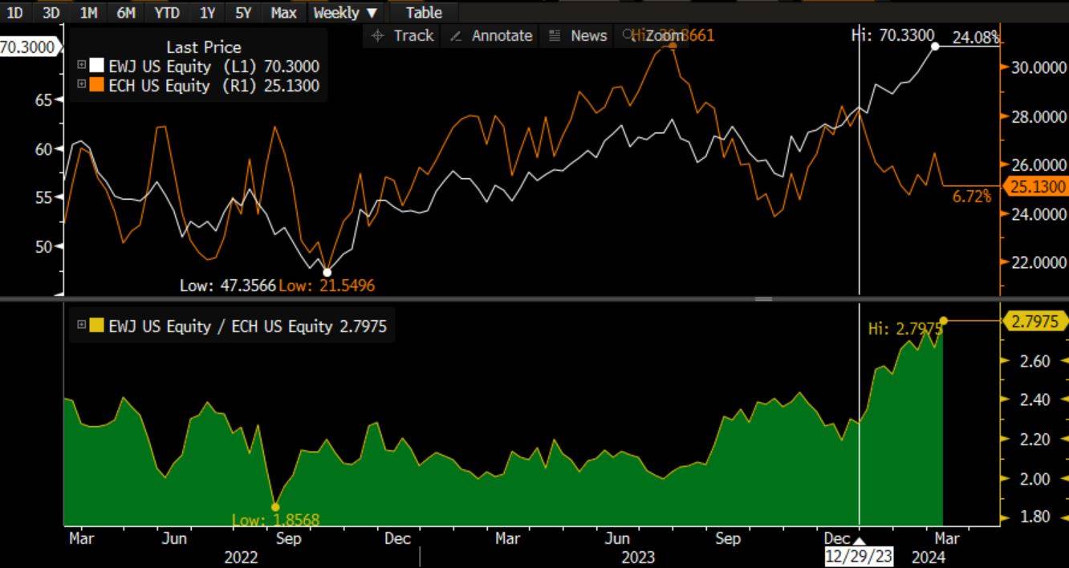Click the '22.0000' right axis value
This screenshot has height=568, width=1069.
coord(1039,262)
